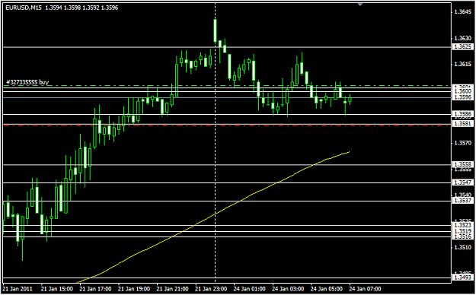Select the yellow moving average line

click(212, 215)
